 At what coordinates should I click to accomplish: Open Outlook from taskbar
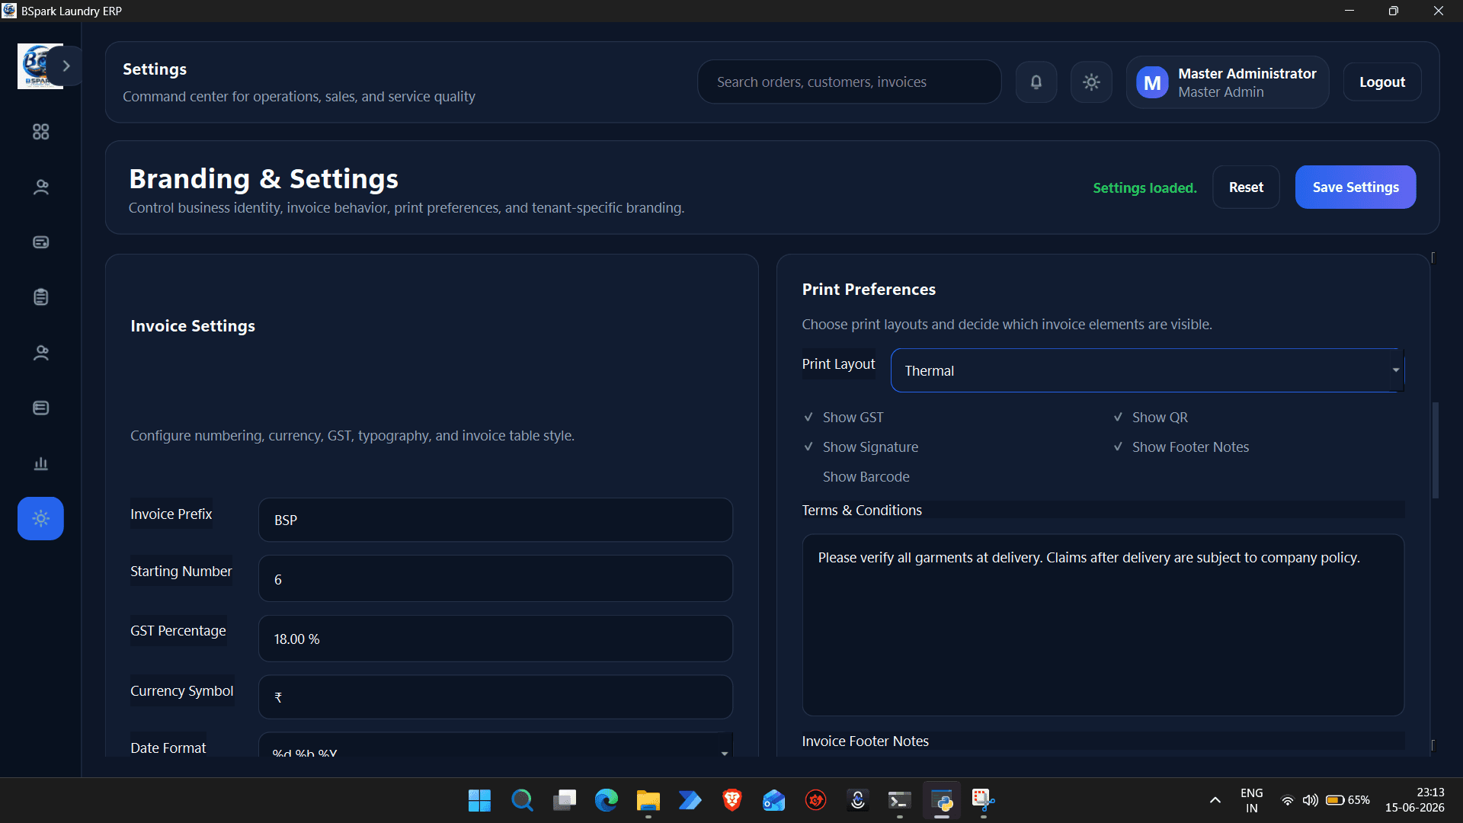774,800
